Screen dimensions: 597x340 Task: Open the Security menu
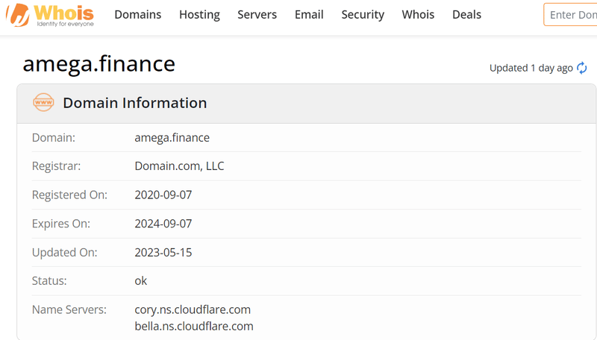(363, 14)
